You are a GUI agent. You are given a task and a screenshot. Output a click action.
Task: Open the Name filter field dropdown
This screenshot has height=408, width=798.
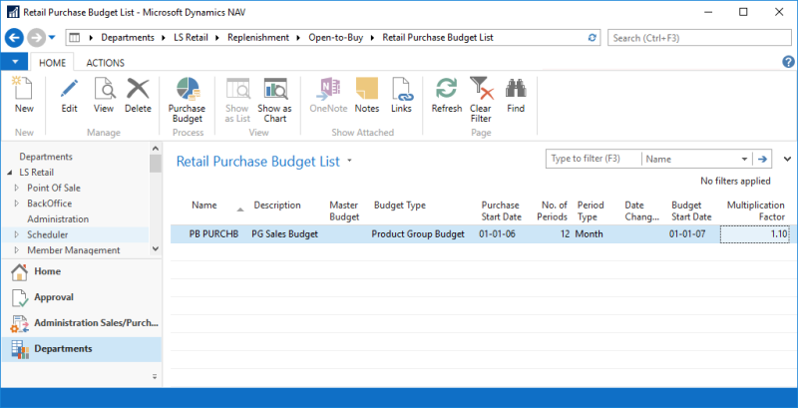coord(744,159)
